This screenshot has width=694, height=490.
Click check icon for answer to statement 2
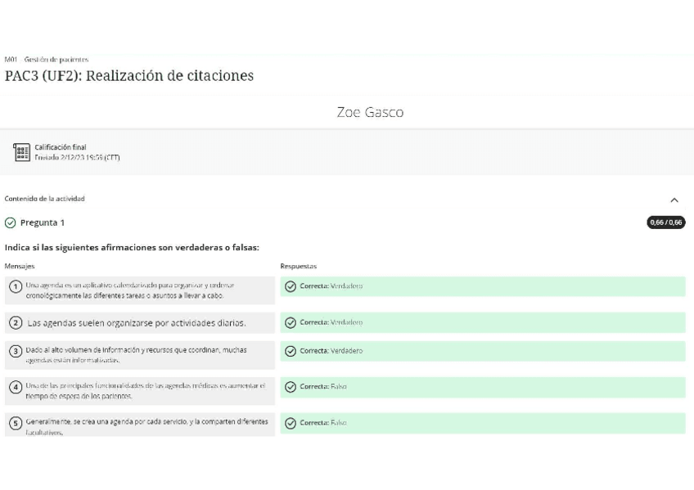pos(291,323)
